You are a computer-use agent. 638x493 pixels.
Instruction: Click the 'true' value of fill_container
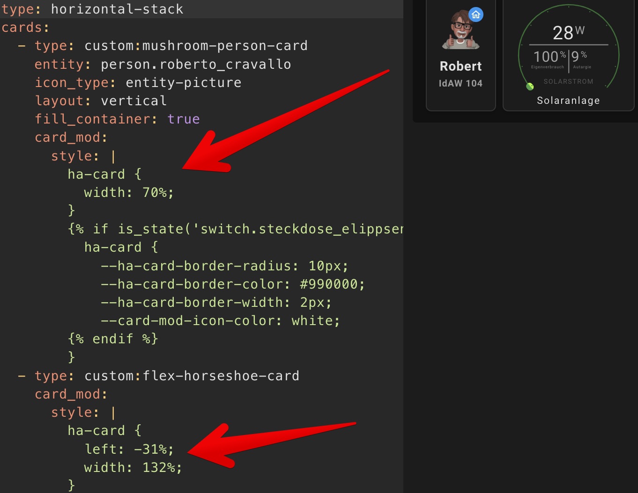tap(183, 119)
